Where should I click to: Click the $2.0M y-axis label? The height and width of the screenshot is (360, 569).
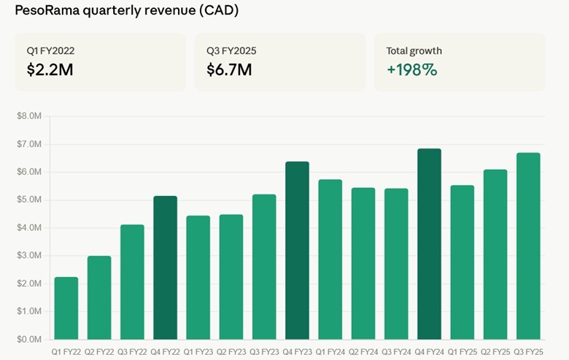29,283
